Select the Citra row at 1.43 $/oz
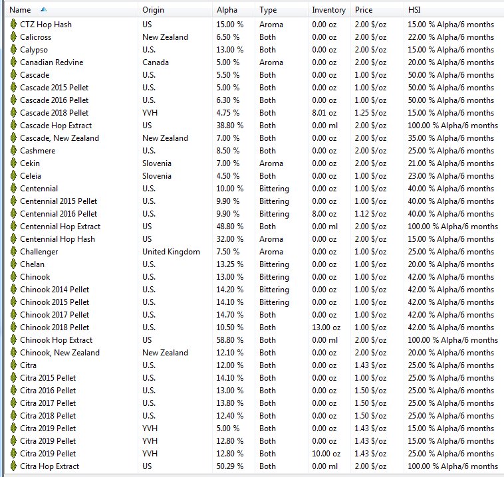The image size is (504, 477). [254, 365]
